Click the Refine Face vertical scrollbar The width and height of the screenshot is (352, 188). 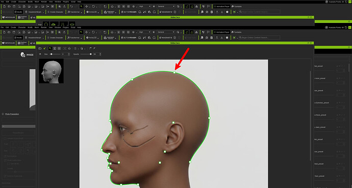(x=311, y=116)
